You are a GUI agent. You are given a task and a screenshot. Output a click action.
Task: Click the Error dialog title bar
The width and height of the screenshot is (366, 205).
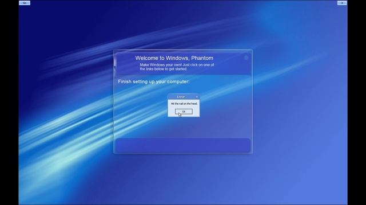coord(184,97)
